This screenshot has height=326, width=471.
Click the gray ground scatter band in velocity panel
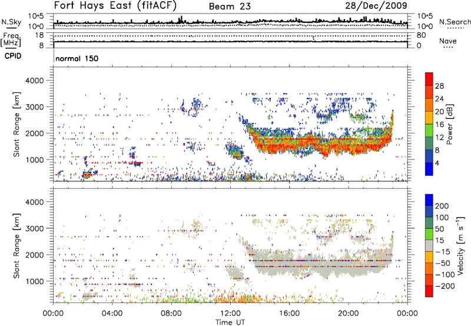[x=321, y=264]
